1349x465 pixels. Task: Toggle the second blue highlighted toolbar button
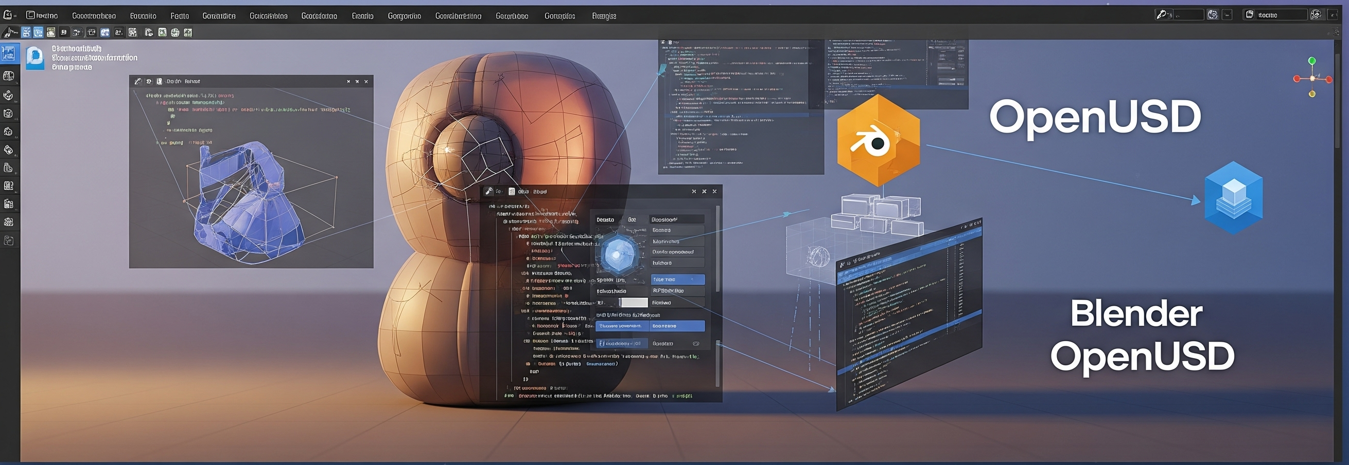[x=38, y=32]
